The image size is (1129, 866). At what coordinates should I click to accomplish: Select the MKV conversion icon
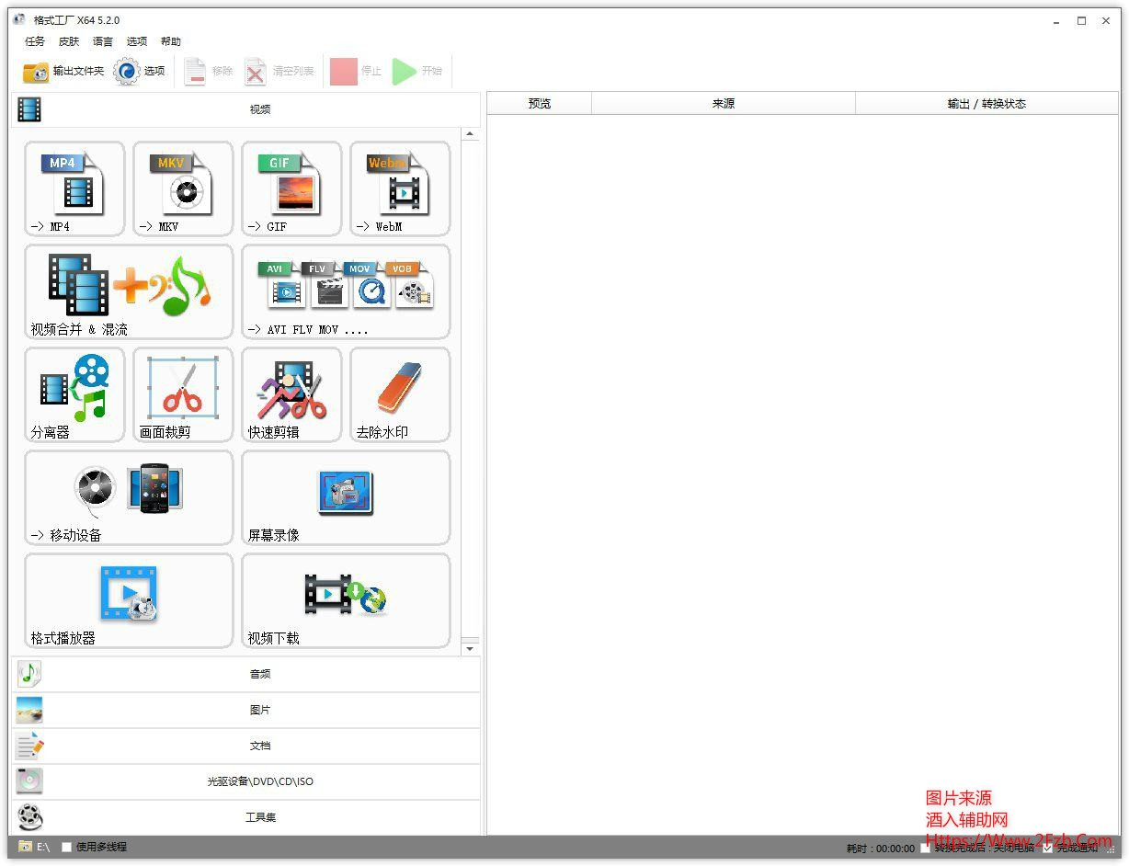click(182, 188)
